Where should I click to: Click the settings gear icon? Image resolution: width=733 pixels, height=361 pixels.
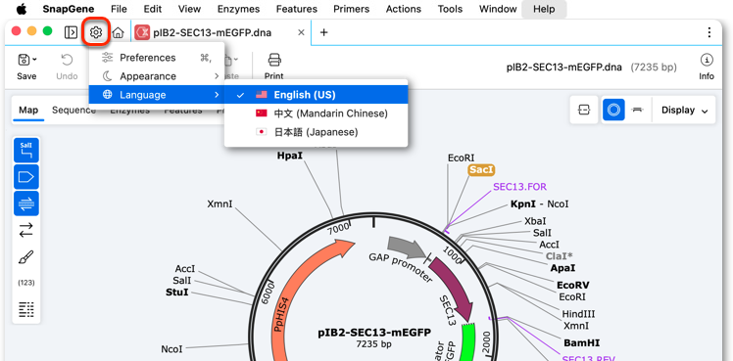click(x=96, y=32)
